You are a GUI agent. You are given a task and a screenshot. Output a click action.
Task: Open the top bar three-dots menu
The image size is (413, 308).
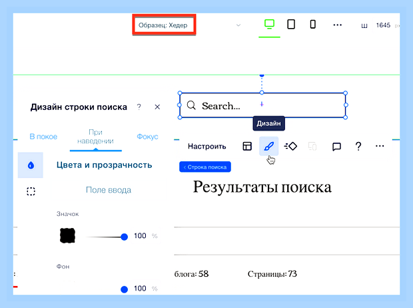pos(338,25)
